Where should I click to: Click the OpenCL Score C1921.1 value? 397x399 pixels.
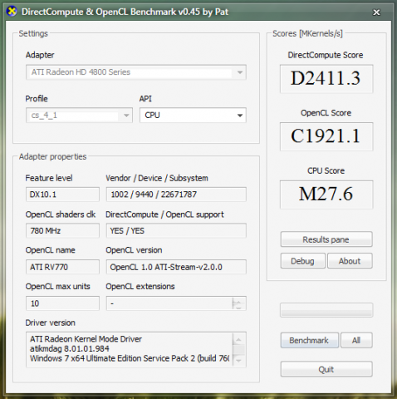[326, 136]
